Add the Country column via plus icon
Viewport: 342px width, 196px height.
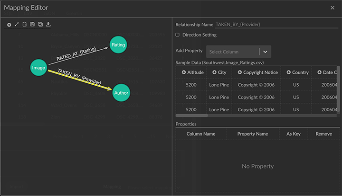click(x=288, y=72)
